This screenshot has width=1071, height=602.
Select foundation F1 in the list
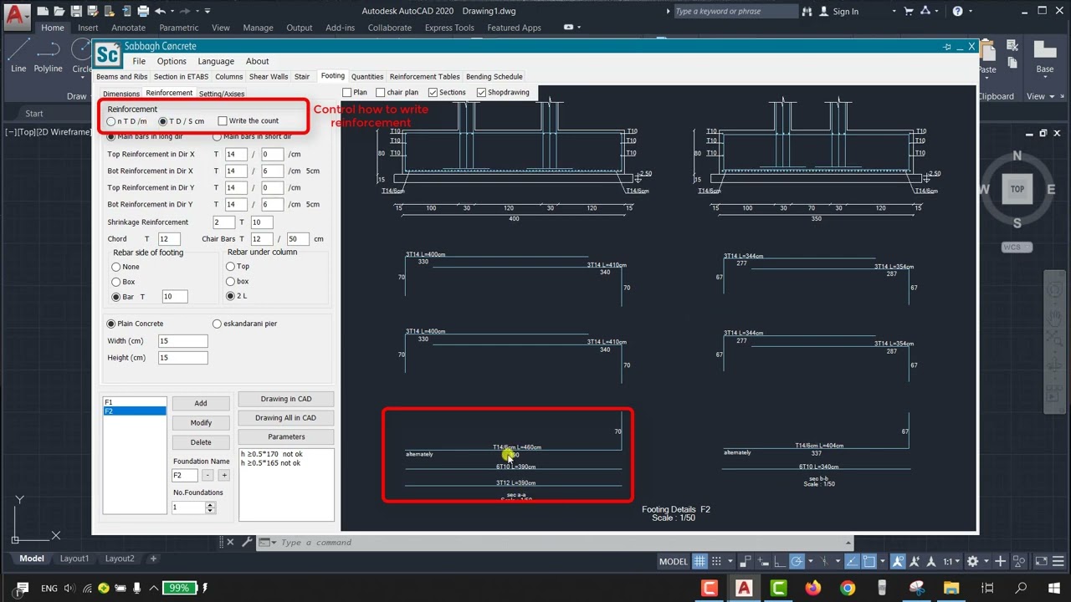134,402
